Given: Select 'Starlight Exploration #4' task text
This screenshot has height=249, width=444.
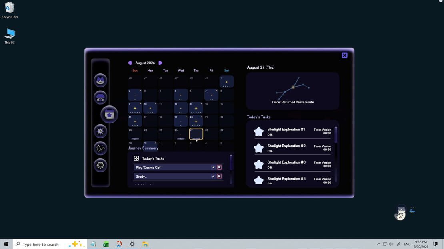Looking at the screenshot, I should (x=286, y=179).
